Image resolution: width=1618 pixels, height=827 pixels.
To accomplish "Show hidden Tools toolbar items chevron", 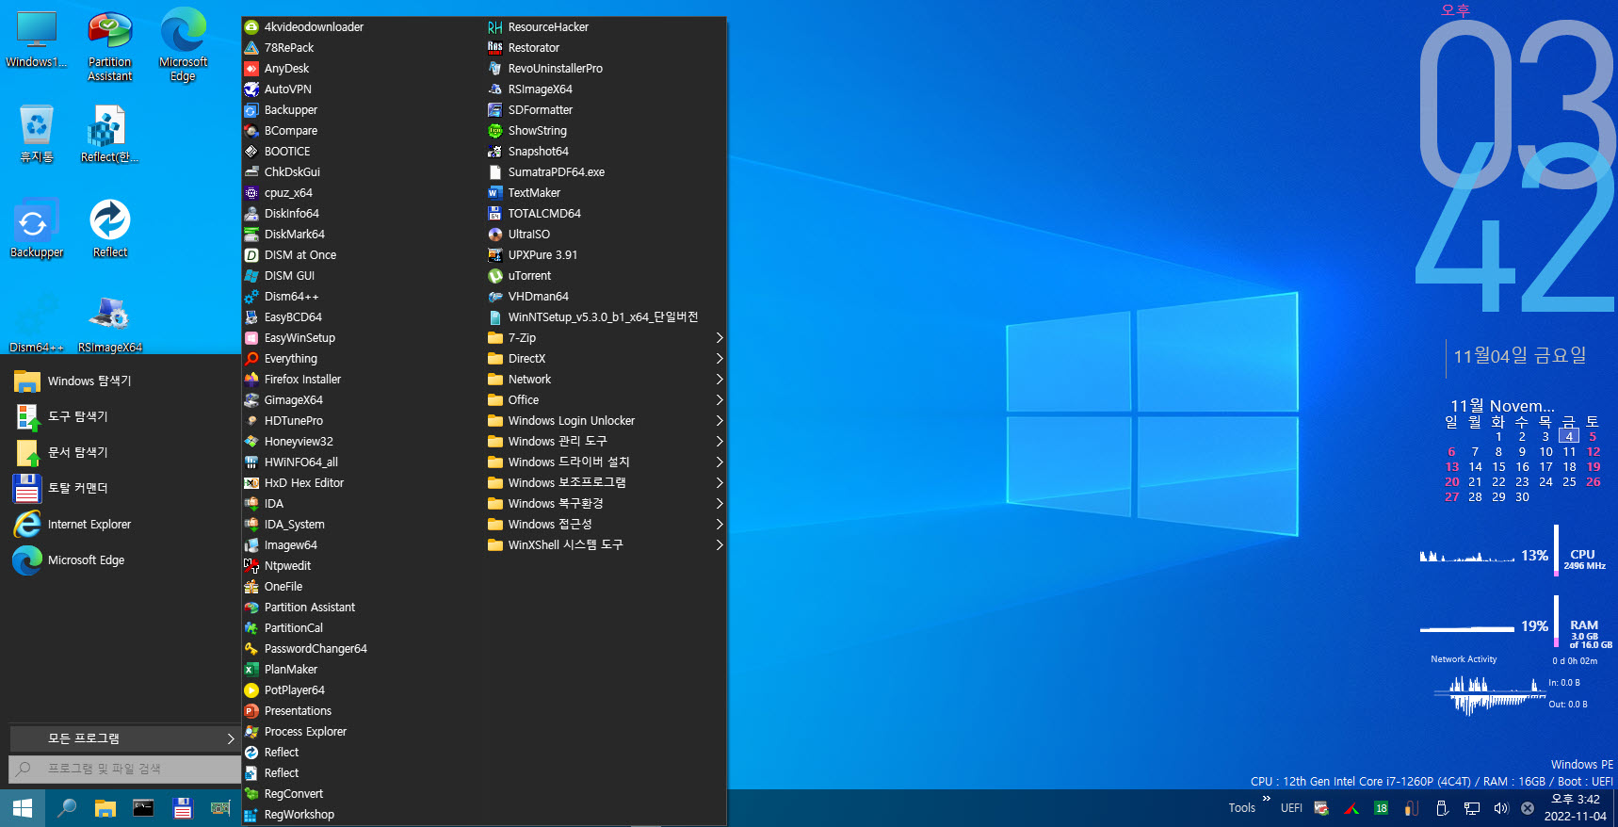I will (x=1267, y=799).
